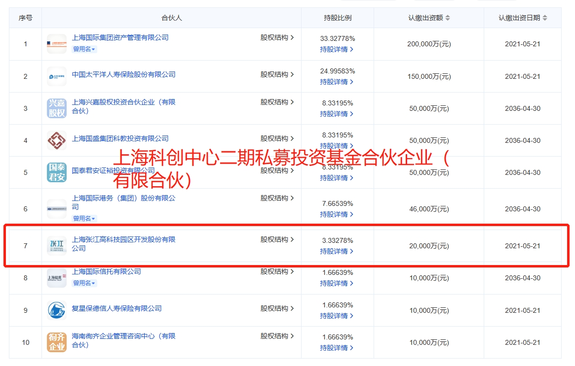Open 上海张江高科技园区开发股份有限公司 link

(123, 244)
